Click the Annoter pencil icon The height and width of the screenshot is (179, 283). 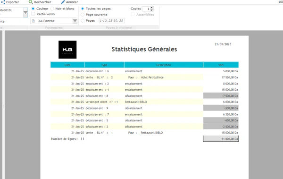[63, 2]
